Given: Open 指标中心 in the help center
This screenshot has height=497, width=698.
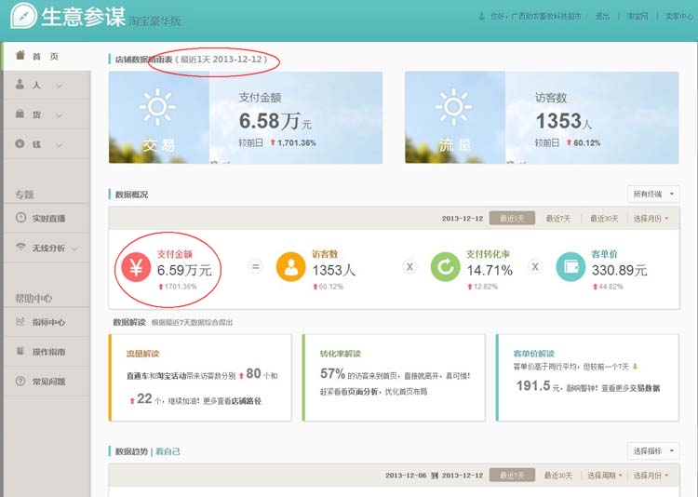Looking at the screenshot, I should [x=47, y=322].
